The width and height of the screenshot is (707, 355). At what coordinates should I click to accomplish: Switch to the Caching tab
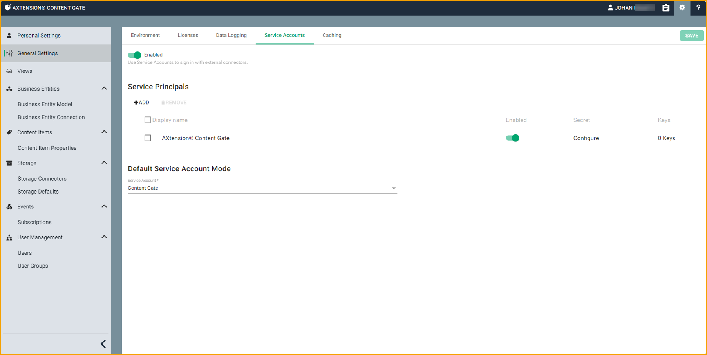coord(332,35)
